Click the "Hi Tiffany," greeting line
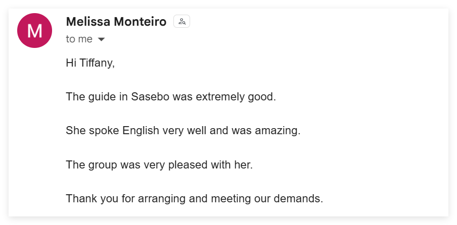Image resolution: width=457 pixels, height=225 pixels. (x=90, y=63)
